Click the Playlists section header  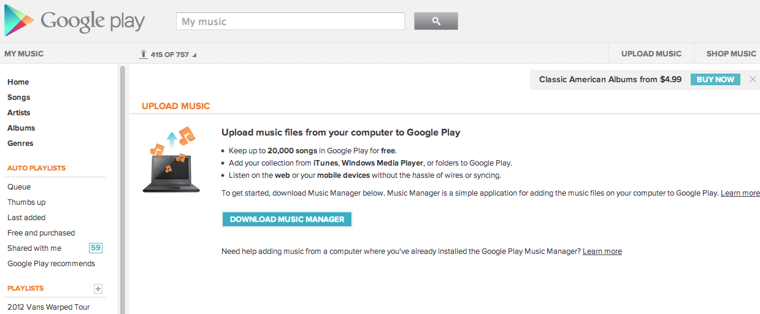(x=26, y=288)
